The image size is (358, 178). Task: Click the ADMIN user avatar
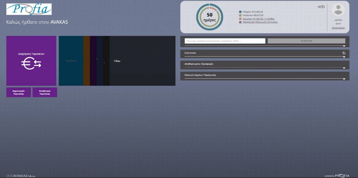pyautogui.click(x=338, y=10)
